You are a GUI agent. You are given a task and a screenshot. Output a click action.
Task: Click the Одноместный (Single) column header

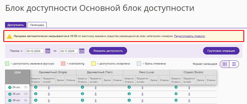(x=53, y=72)
